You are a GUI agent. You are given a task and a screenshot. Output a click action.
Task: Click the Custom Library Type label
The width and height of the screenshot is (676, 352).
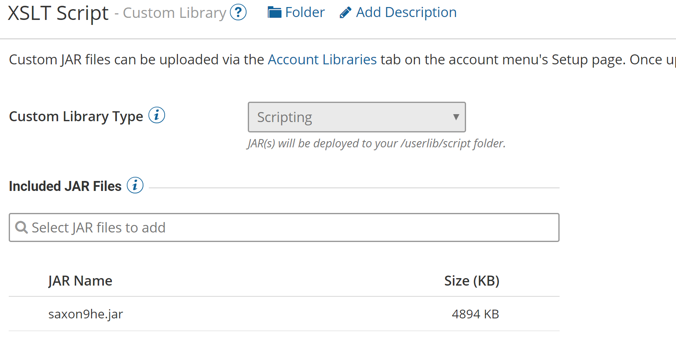[76, 117]
